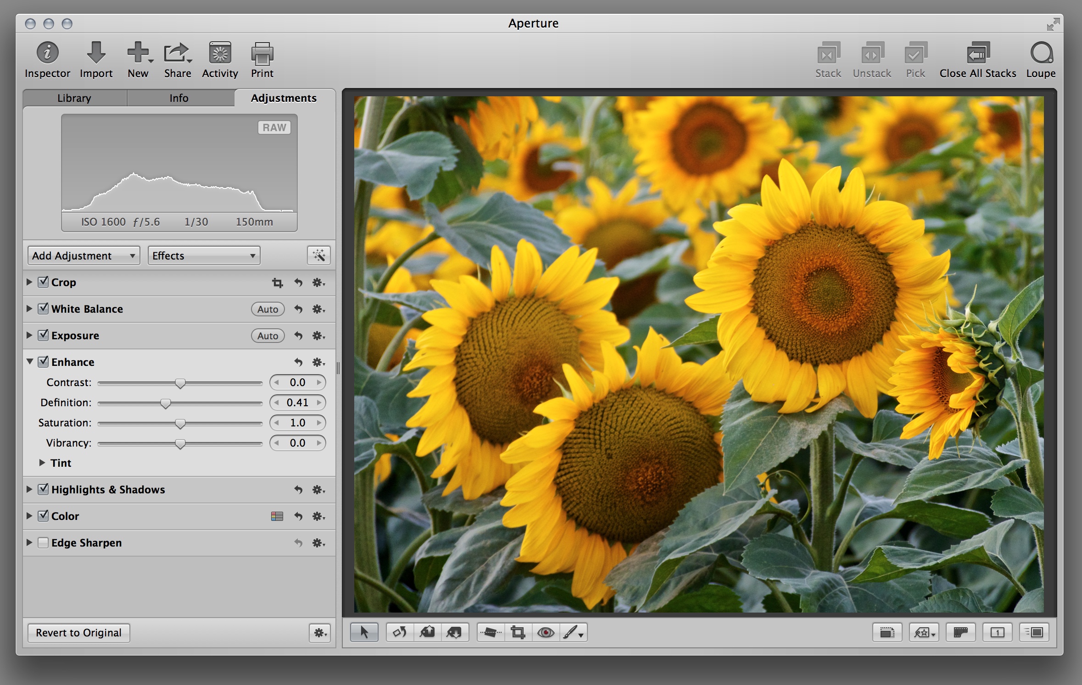Expand the Tint disclosure triangle
Image resolution: width=1082 pixels, height=685 pixels.
(x=42, y=463)
